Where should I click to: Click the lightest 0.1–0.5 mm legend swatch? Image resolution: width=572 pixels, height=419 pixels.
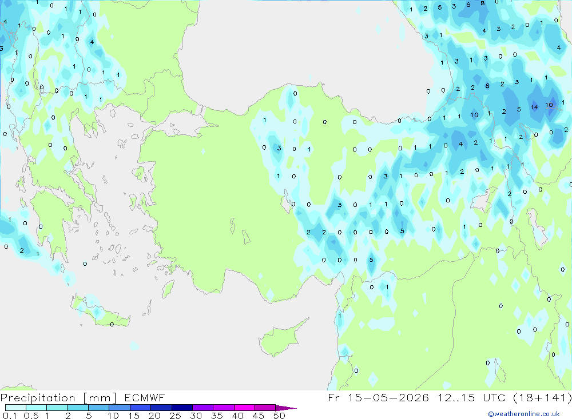pos(15,408)
